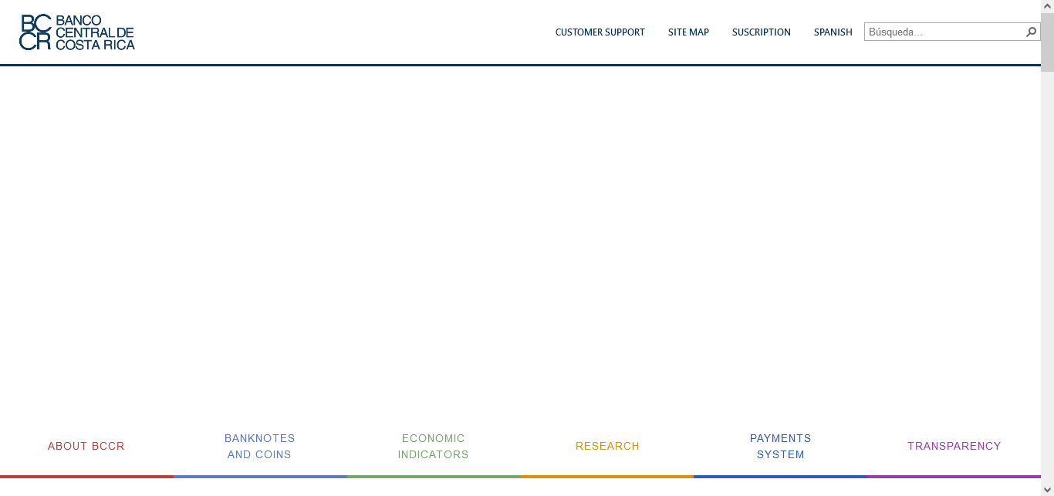This screenshot has height=496, width=1054.
Task: Switch the site language to Spanish
Action: [x=833, y=32]
